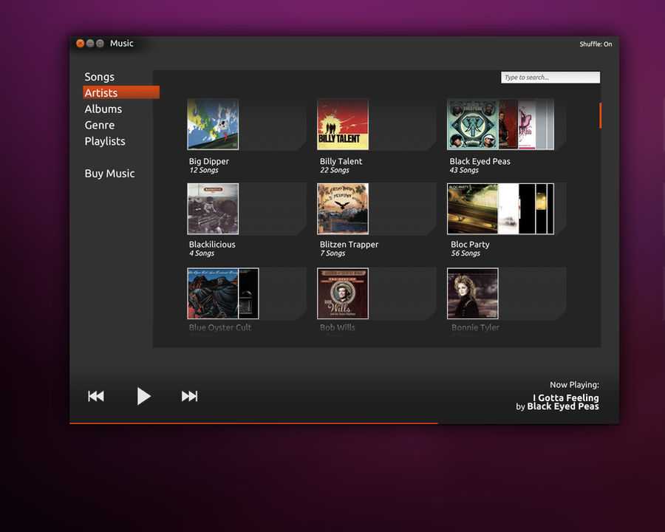
Task: Click the 'Bloc Party' artist name
Action: pyautogui.click(x=470, y=245)
